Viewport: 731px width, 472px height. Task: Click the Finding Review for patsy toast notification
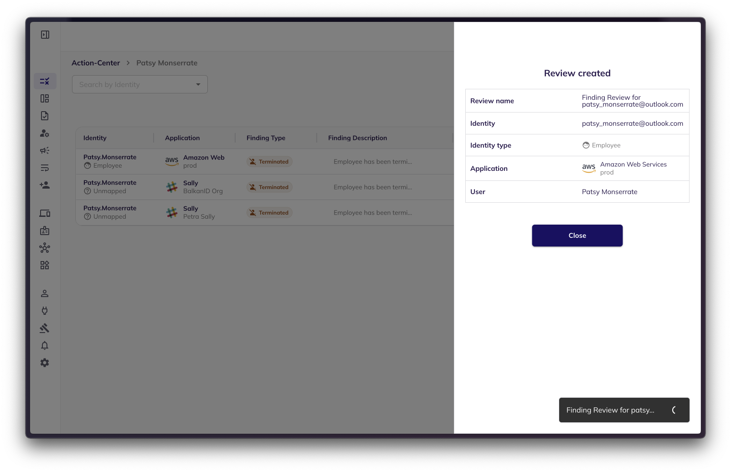611,410
